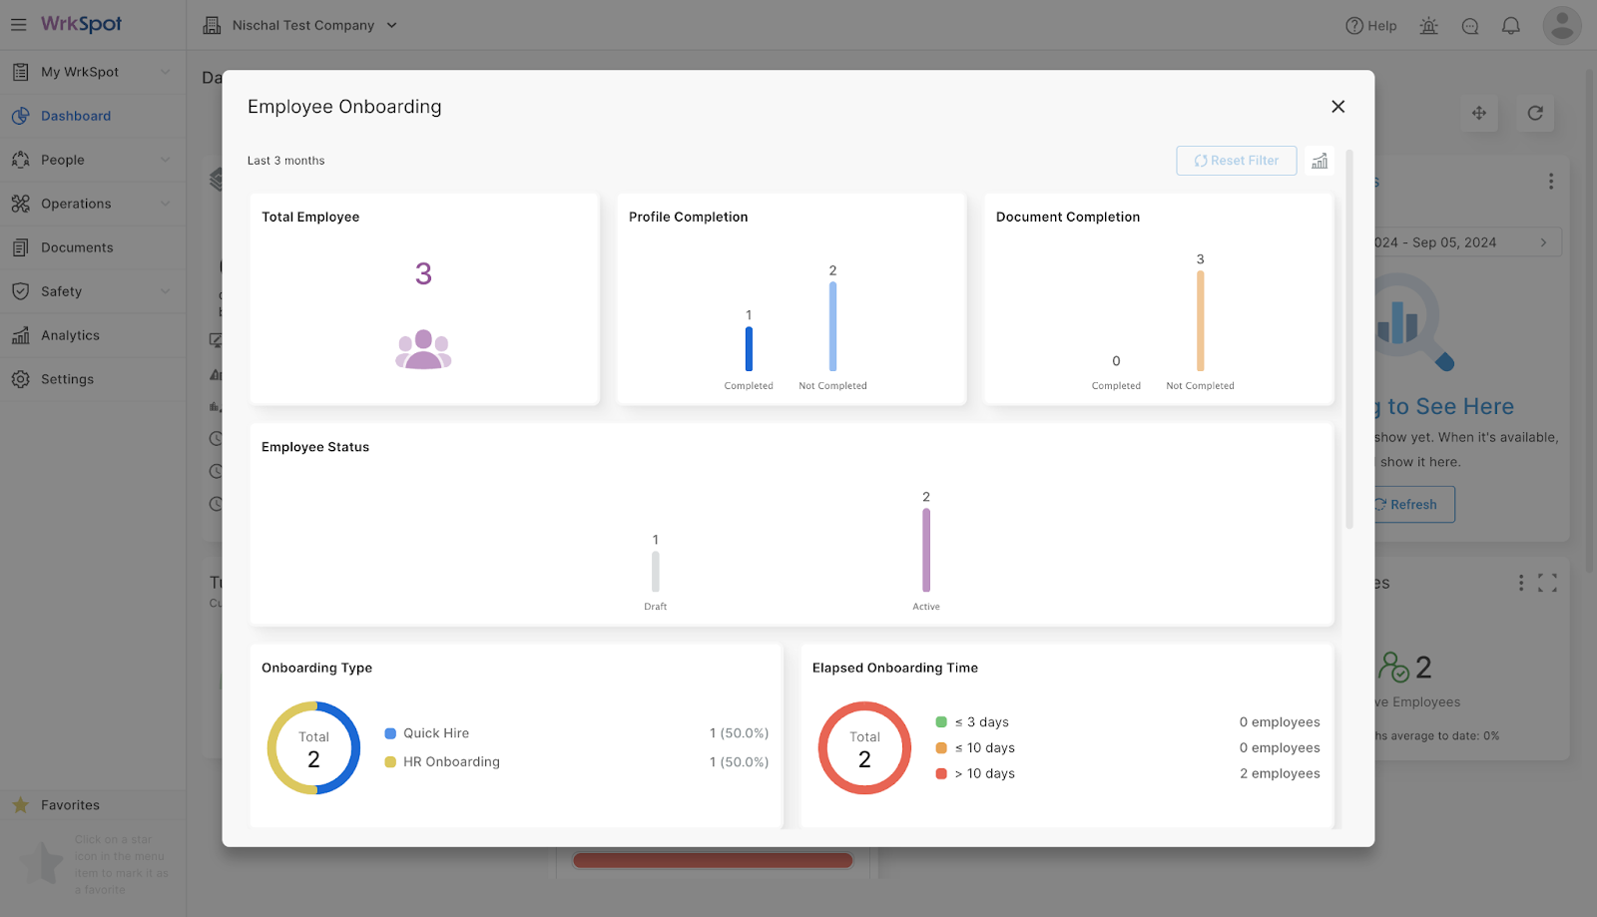Select the hamburger menu icon

point(18,25)
